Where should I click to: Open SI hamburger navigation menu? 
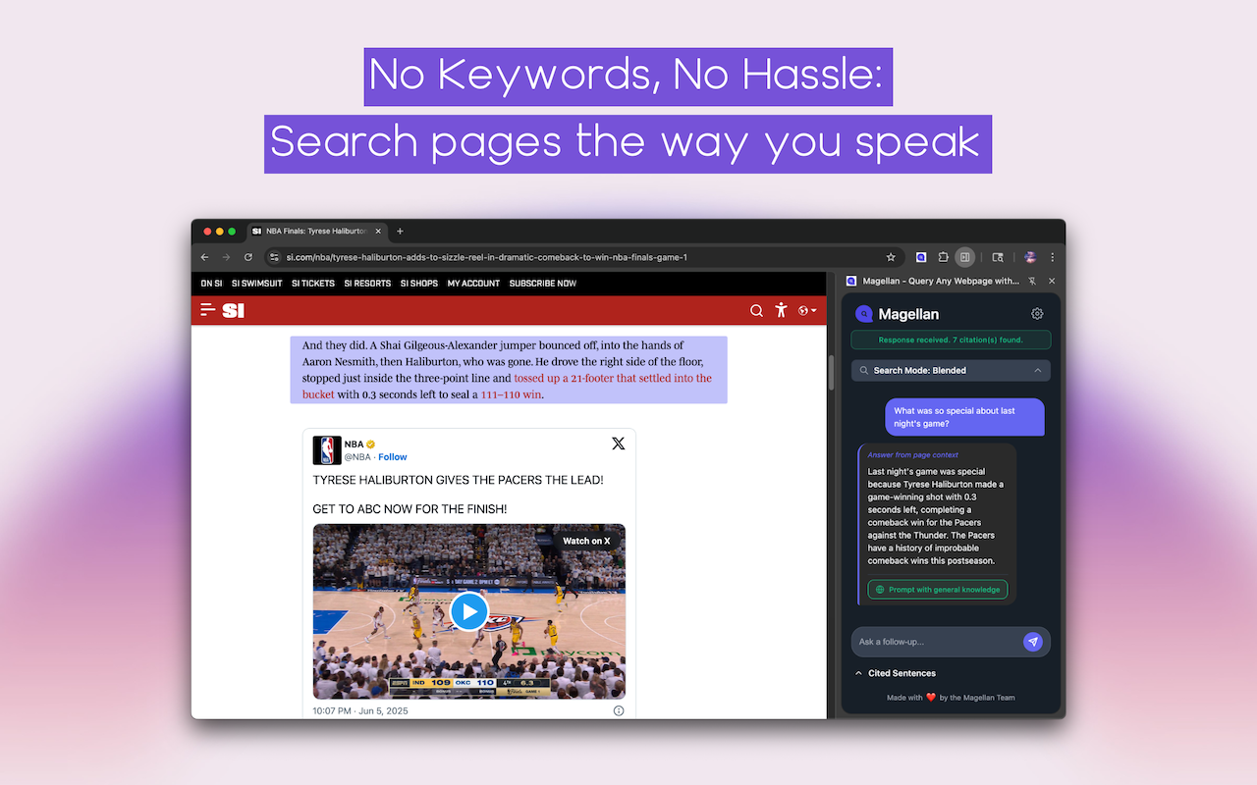point(207,310)
